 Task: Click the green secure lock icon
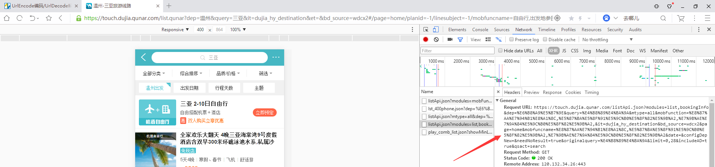pyautogui.click(x=79, y=18)
